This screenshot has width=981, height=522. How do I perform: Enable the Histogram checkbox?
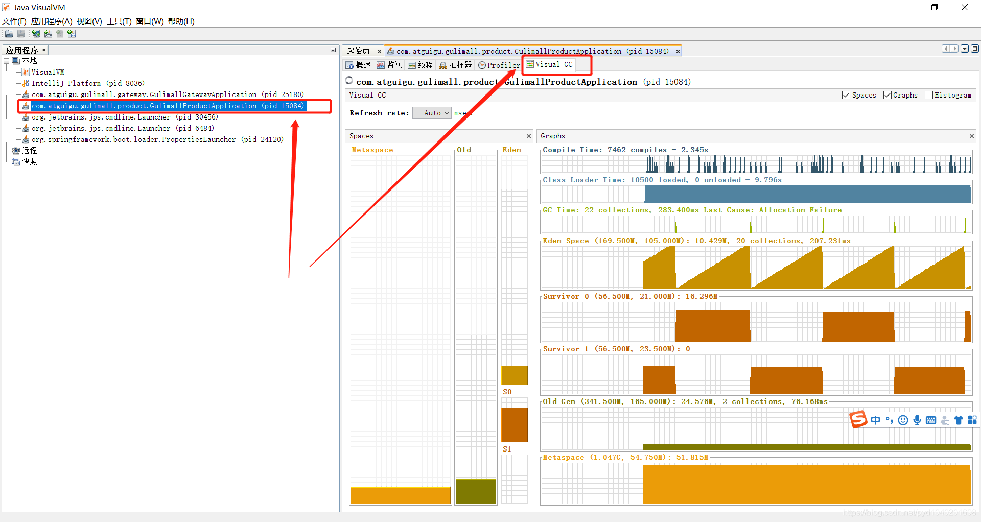[x=929, y=95]
